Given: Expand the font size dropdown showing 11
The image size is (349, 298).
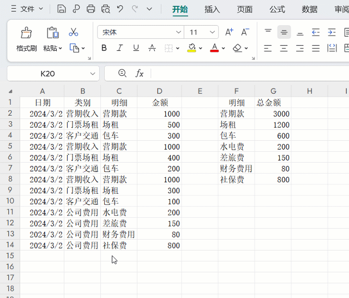Looking at the screenshot, I should pos(212,33).
